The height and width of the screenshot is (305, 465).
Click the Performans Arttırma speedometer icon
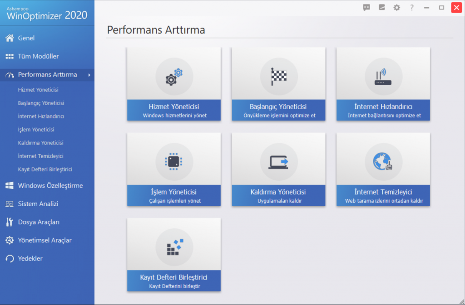pos(10,75)
